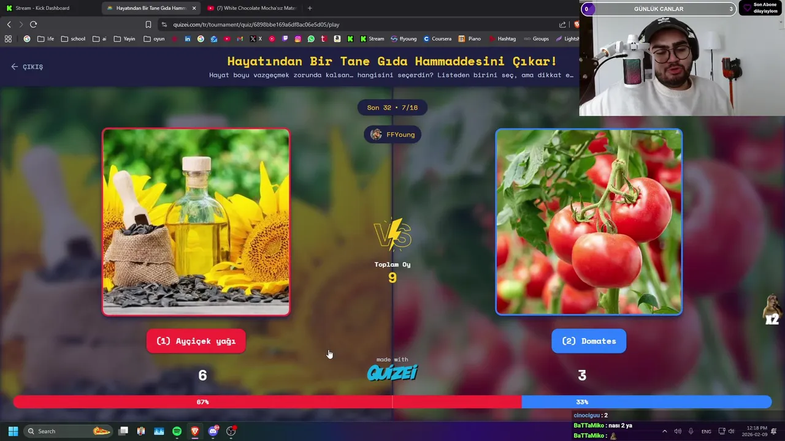Open the Amazon bookmark icon
This screenshot has width=785, height=441.
(x=337, y=39)
